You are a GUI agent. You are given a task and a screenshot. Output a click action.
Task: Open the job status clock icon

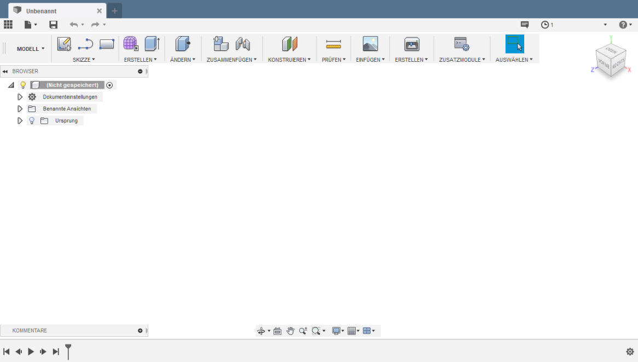[545, 25]
